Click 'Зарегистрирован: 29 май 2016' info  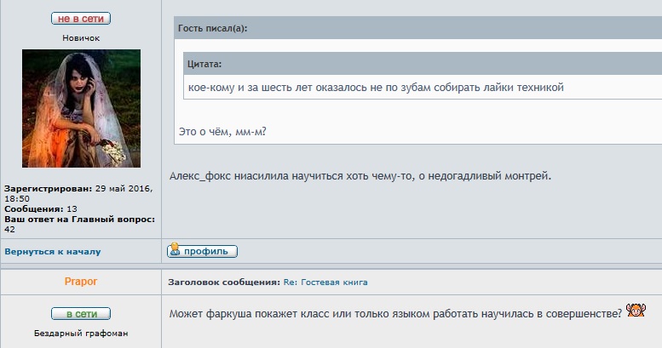point(78,194)
